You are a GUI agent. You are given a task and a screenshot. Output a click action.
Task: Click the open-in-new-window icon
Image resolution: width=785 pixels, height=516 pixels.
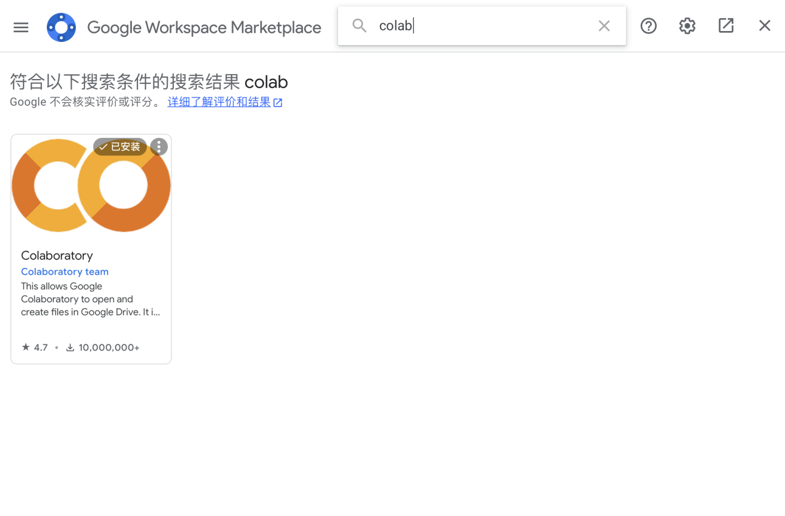pos(726,25)
